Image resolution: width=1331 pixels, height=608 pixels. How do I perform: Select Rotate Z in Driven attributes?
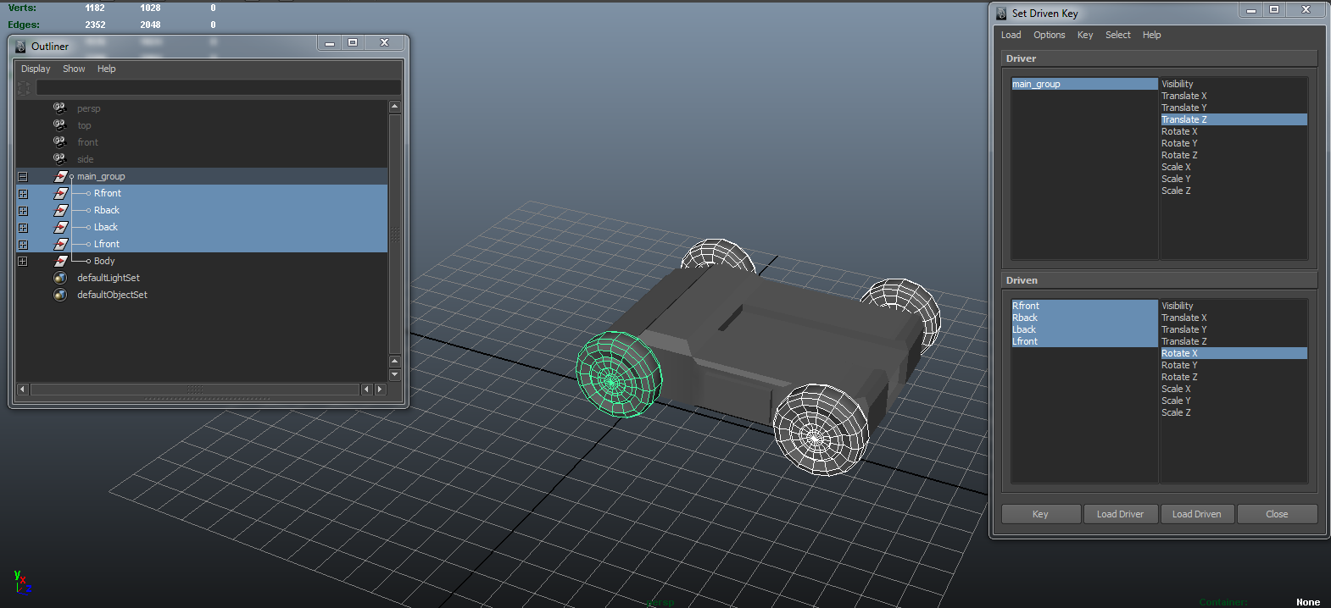point(1234,377)
